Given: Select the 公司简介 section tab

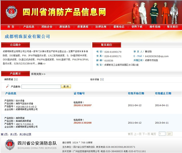Looking at the screenshot, I should coord(15,45).
